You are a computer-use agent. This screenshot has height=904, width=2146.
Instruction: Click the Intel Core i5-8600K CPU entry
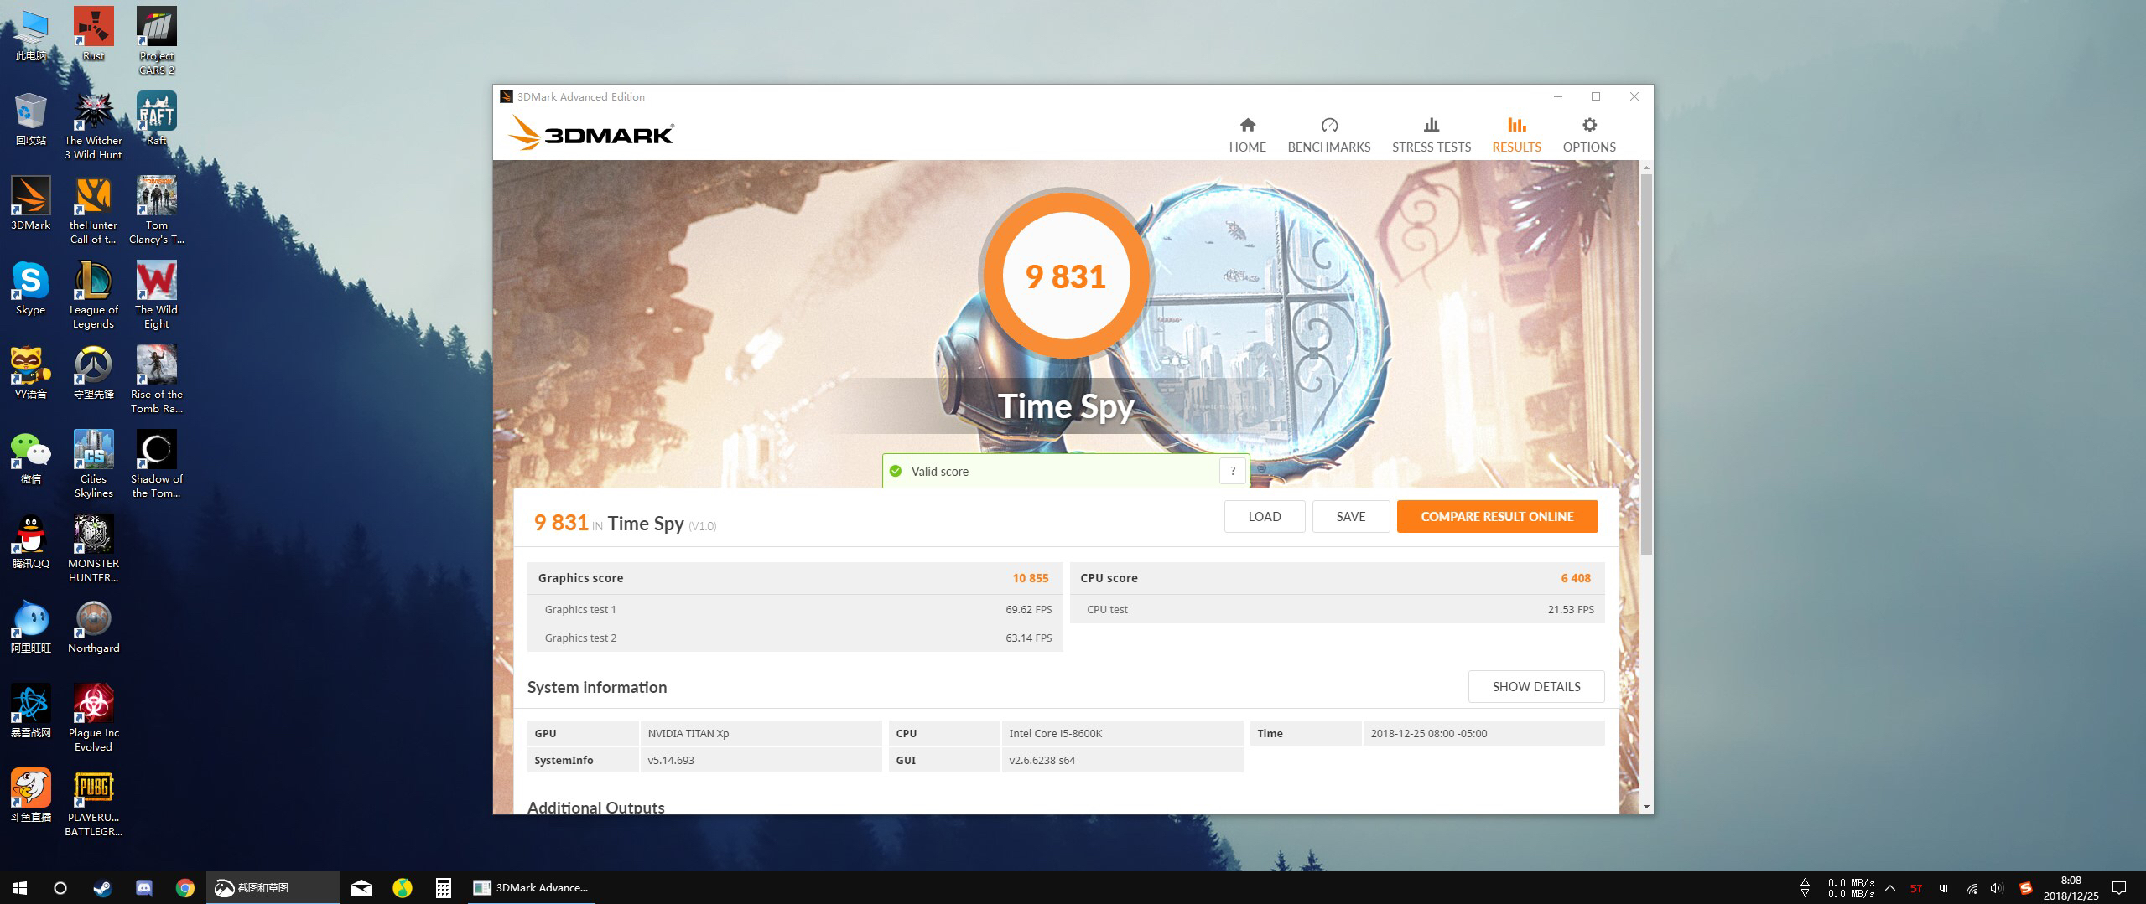(1122, 733)
